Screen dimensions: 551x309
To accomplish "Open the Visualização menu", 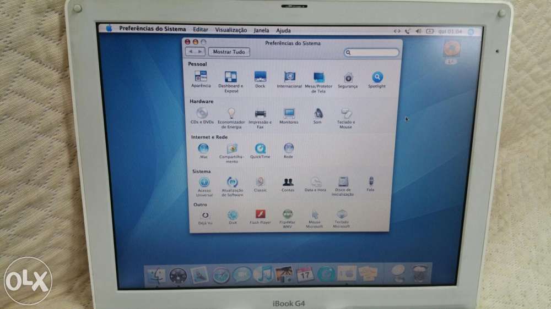I will pyautogui.click(x=231, y=30).
